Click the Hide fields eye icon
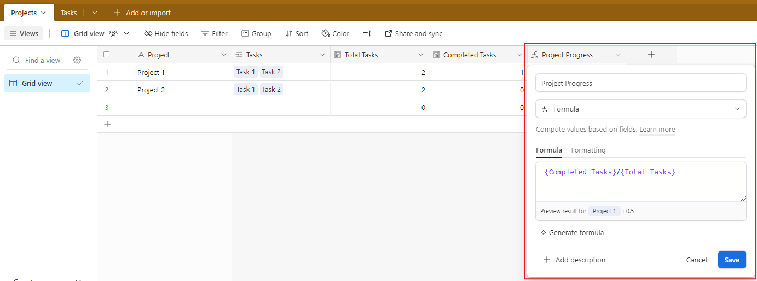Image resolution: width=757 pixels, height=281 pixels. (x=148, y=34)
